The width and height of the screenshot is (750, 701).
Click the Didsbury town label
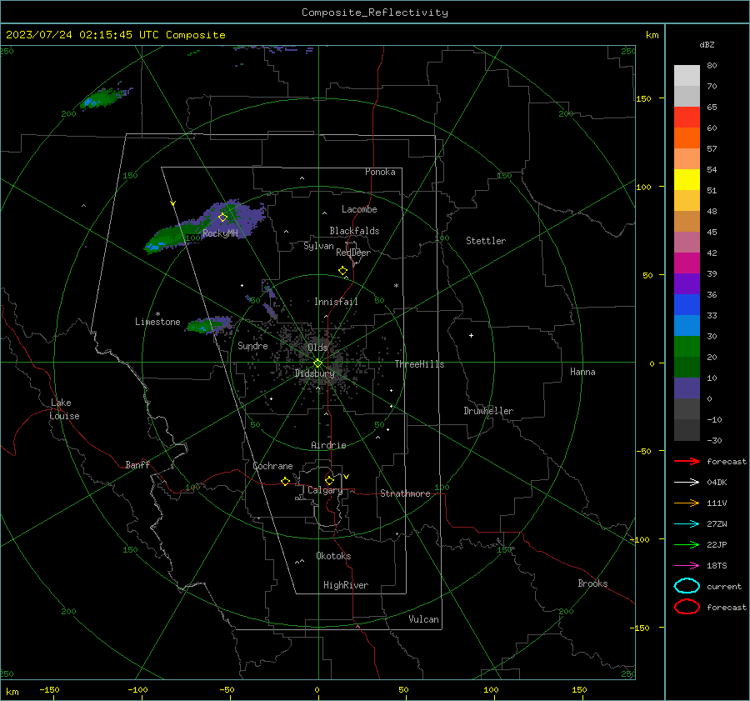[314, 373]
